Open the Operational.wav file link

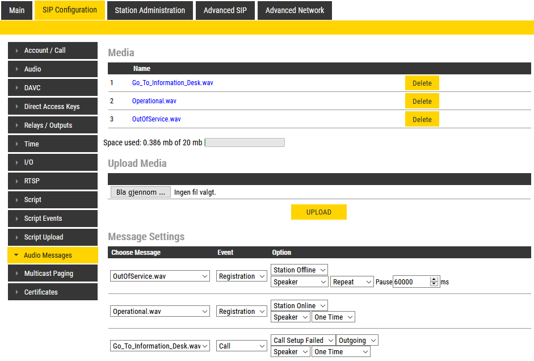154,101
